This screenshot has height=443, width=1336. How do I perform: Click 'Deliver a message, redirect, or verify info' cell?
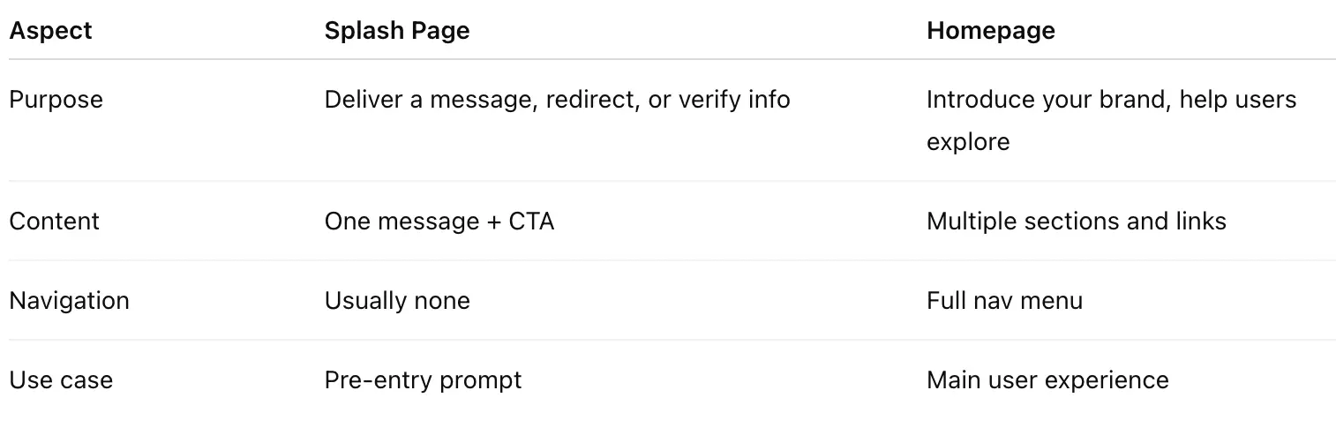pos(557,100)
